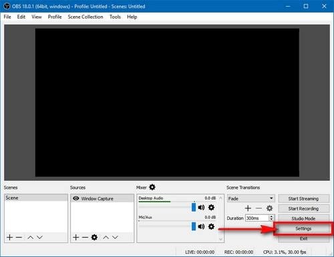334x257 pixels.
Task: Click CPU: 3.1%, 30.00 fps status
Action: pyautogui.click(x=285, y=252)
